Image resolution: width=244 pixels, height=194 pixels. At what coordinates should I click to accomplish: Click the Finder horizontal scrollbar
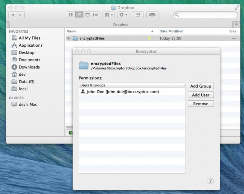(69, 127)
